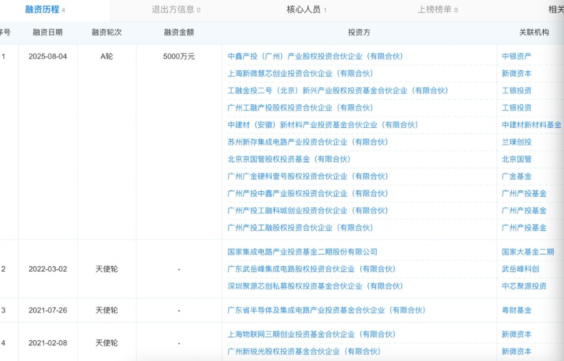Image resolution: width=564 pixels, height=361 pixels.
Task: Select the 融资日期 column header
Action: 48,33
